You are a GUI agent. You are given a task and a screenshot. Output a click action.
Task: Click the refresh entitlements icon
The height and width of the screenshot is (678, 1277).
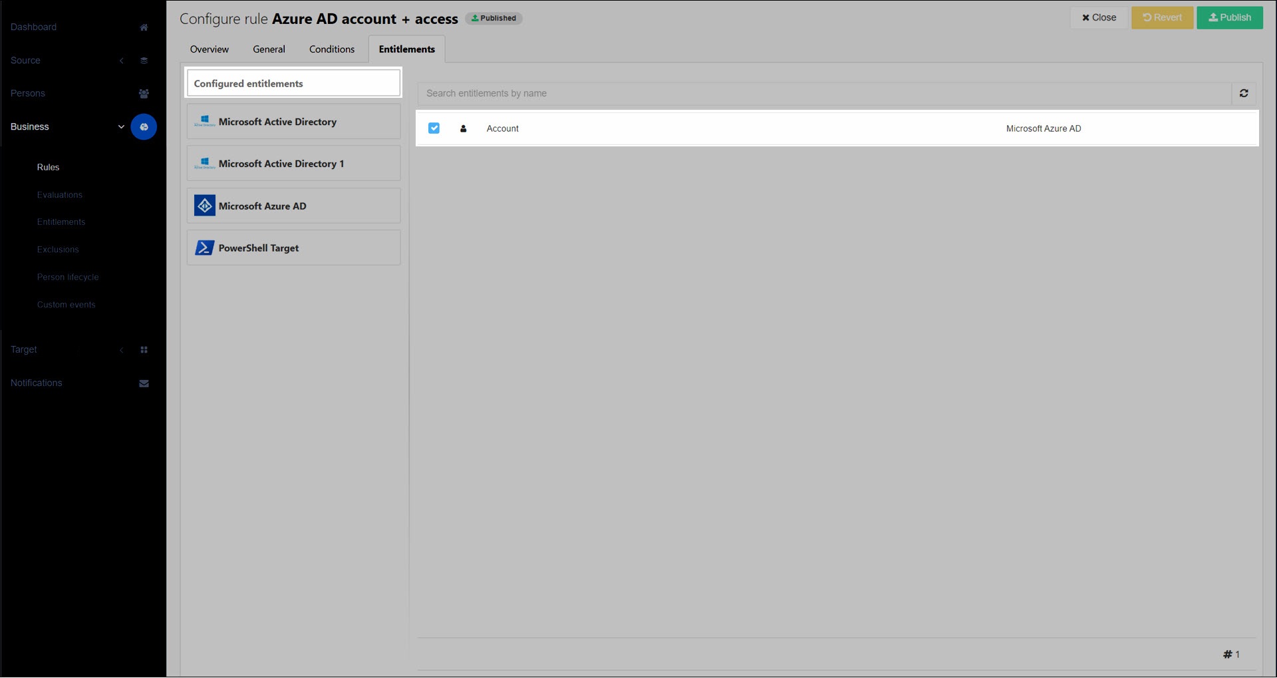[x=1244, y=94]
